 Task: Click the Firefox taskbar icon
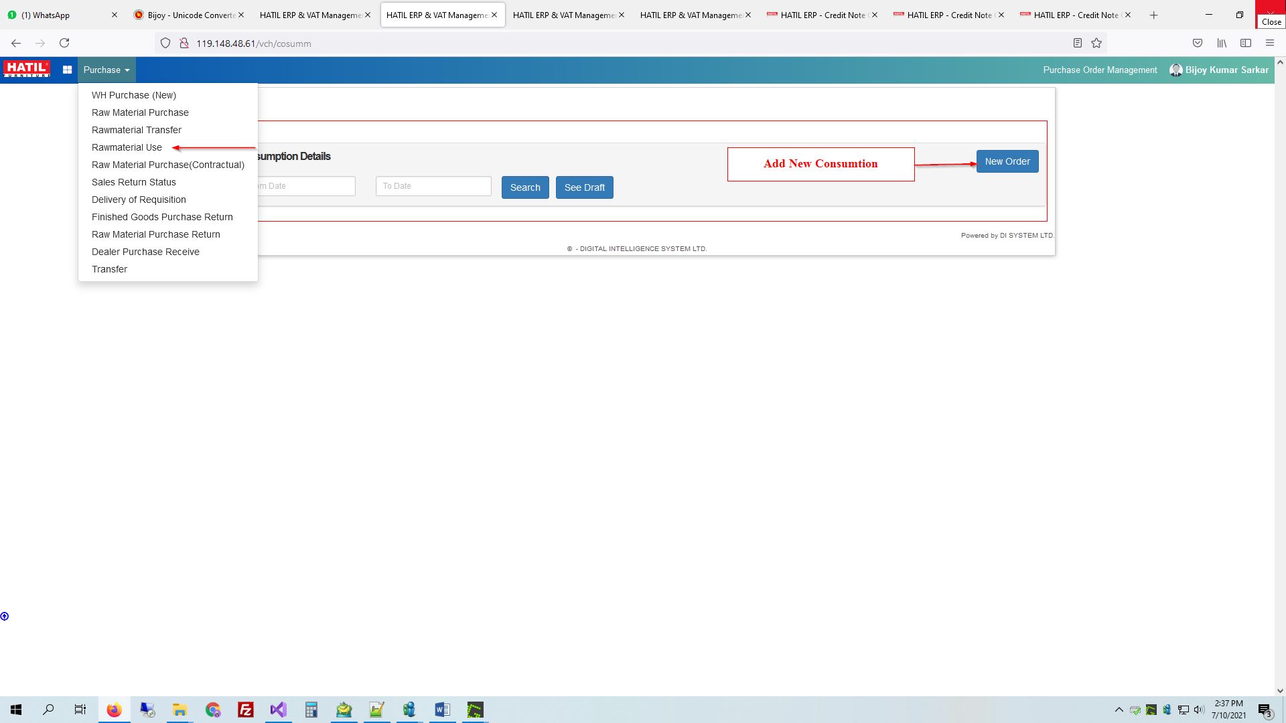114,710
